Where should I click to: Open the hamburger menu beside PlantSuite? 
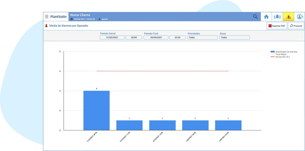click(46, 17)
